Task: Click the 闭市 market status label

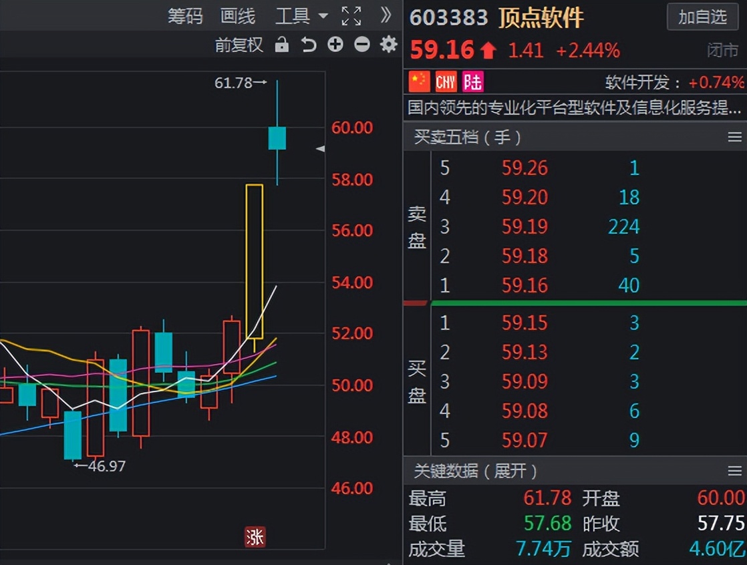Action: pyautogui.click(x=723, y=51)
